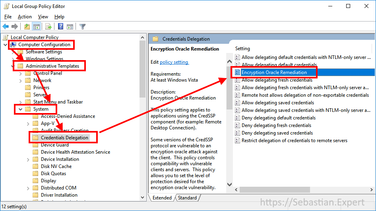Click the tree pane scroll-up arrow
The image size is (376, 211).
tap(142, 37)
